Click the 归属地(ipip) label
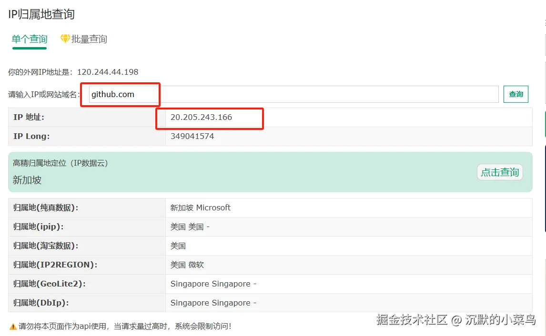The image size is (546, 336). coord(38,227)
